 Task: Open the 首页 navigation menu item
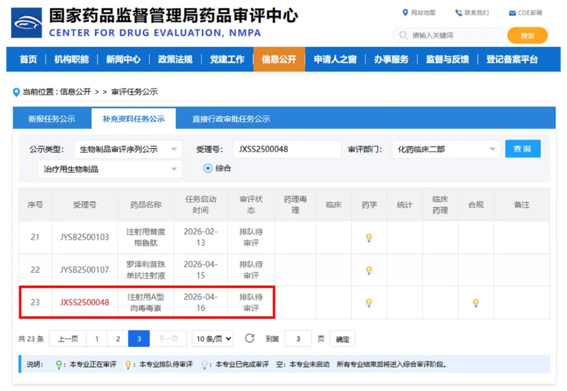[28, 60]
